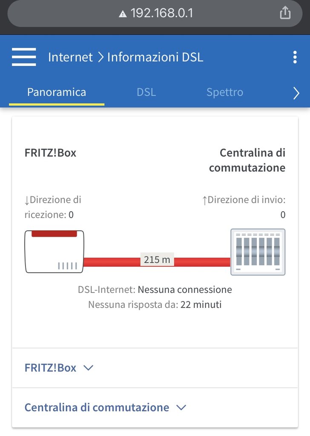Show more tabs with right arrow

[296, 93]
